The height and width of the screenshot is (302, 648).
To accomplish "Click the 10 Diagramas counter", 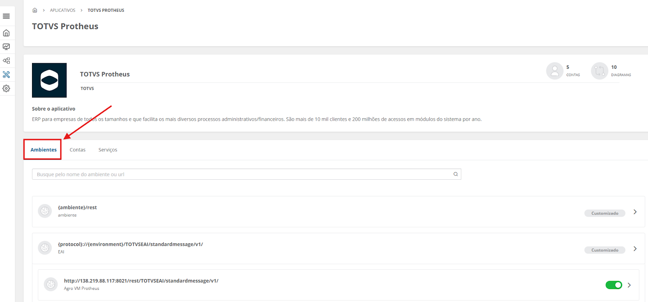I will (x=611, y=71).
